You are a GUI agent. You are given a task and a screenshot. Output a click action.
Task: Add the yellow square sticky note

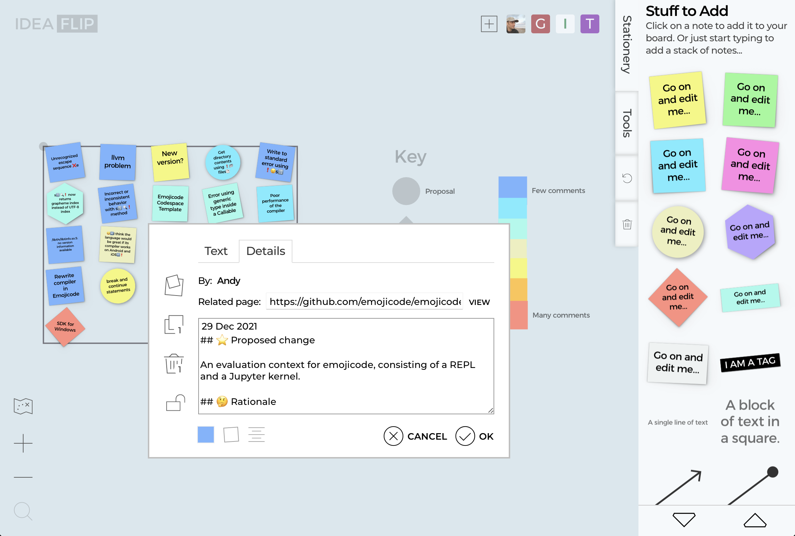[x=677, y=100]
